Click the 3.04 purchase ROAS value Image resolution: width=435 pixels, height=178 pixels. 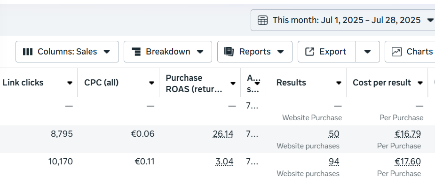[224, 162]
